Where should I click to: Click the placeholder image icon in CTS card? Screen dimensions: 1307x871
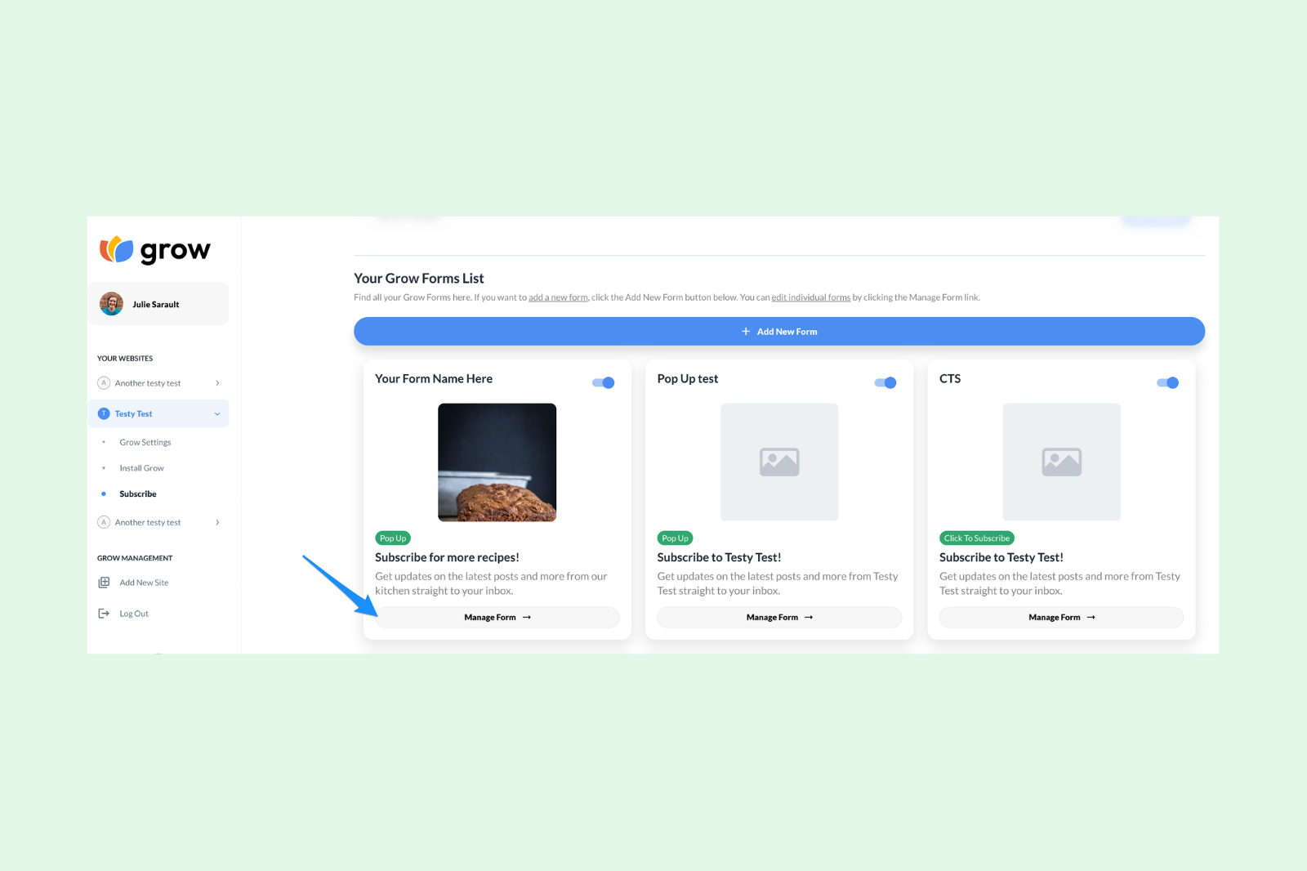tap(1062, 462)
